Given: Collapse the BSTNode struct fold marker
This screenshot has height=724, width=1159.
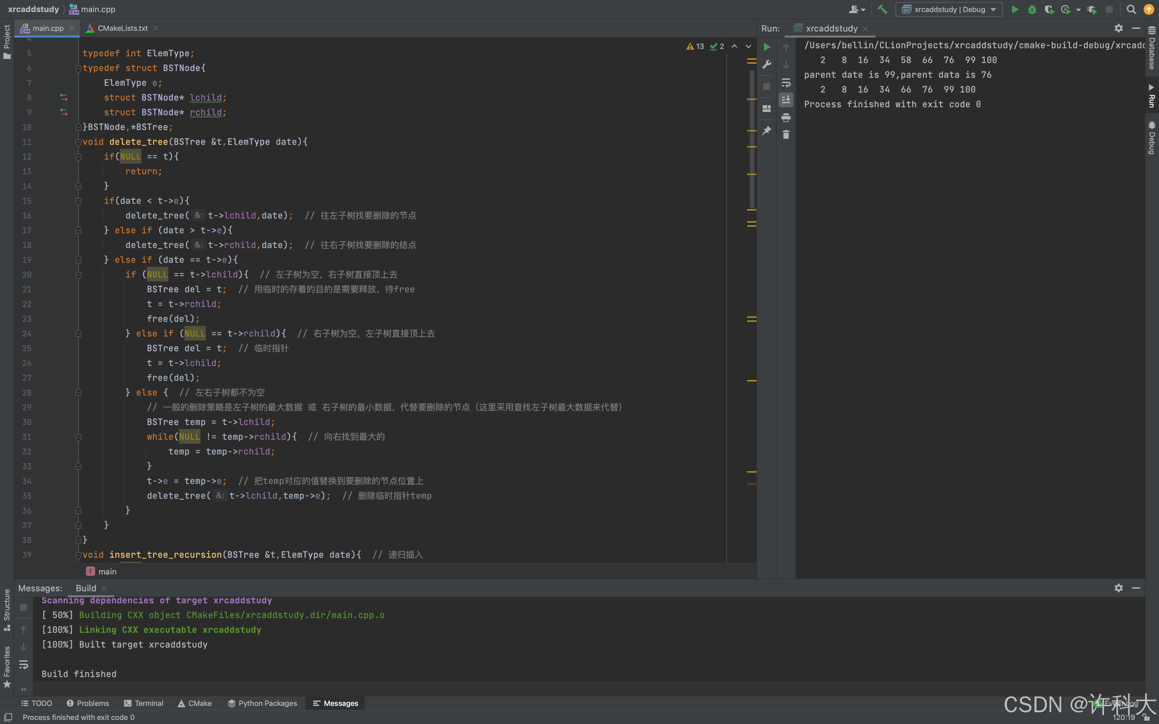Looking at the screenshot, I should [78, 68].
